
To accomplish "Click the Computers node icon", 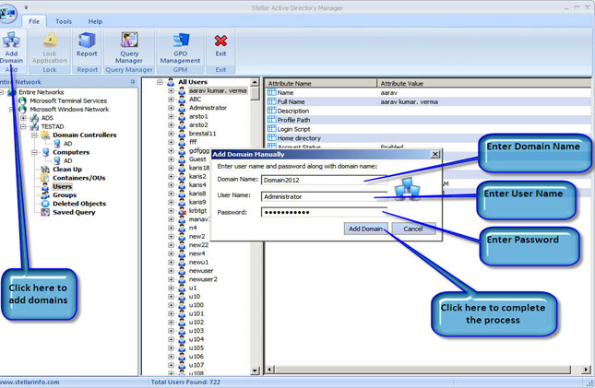I will [x=45, y=152].
